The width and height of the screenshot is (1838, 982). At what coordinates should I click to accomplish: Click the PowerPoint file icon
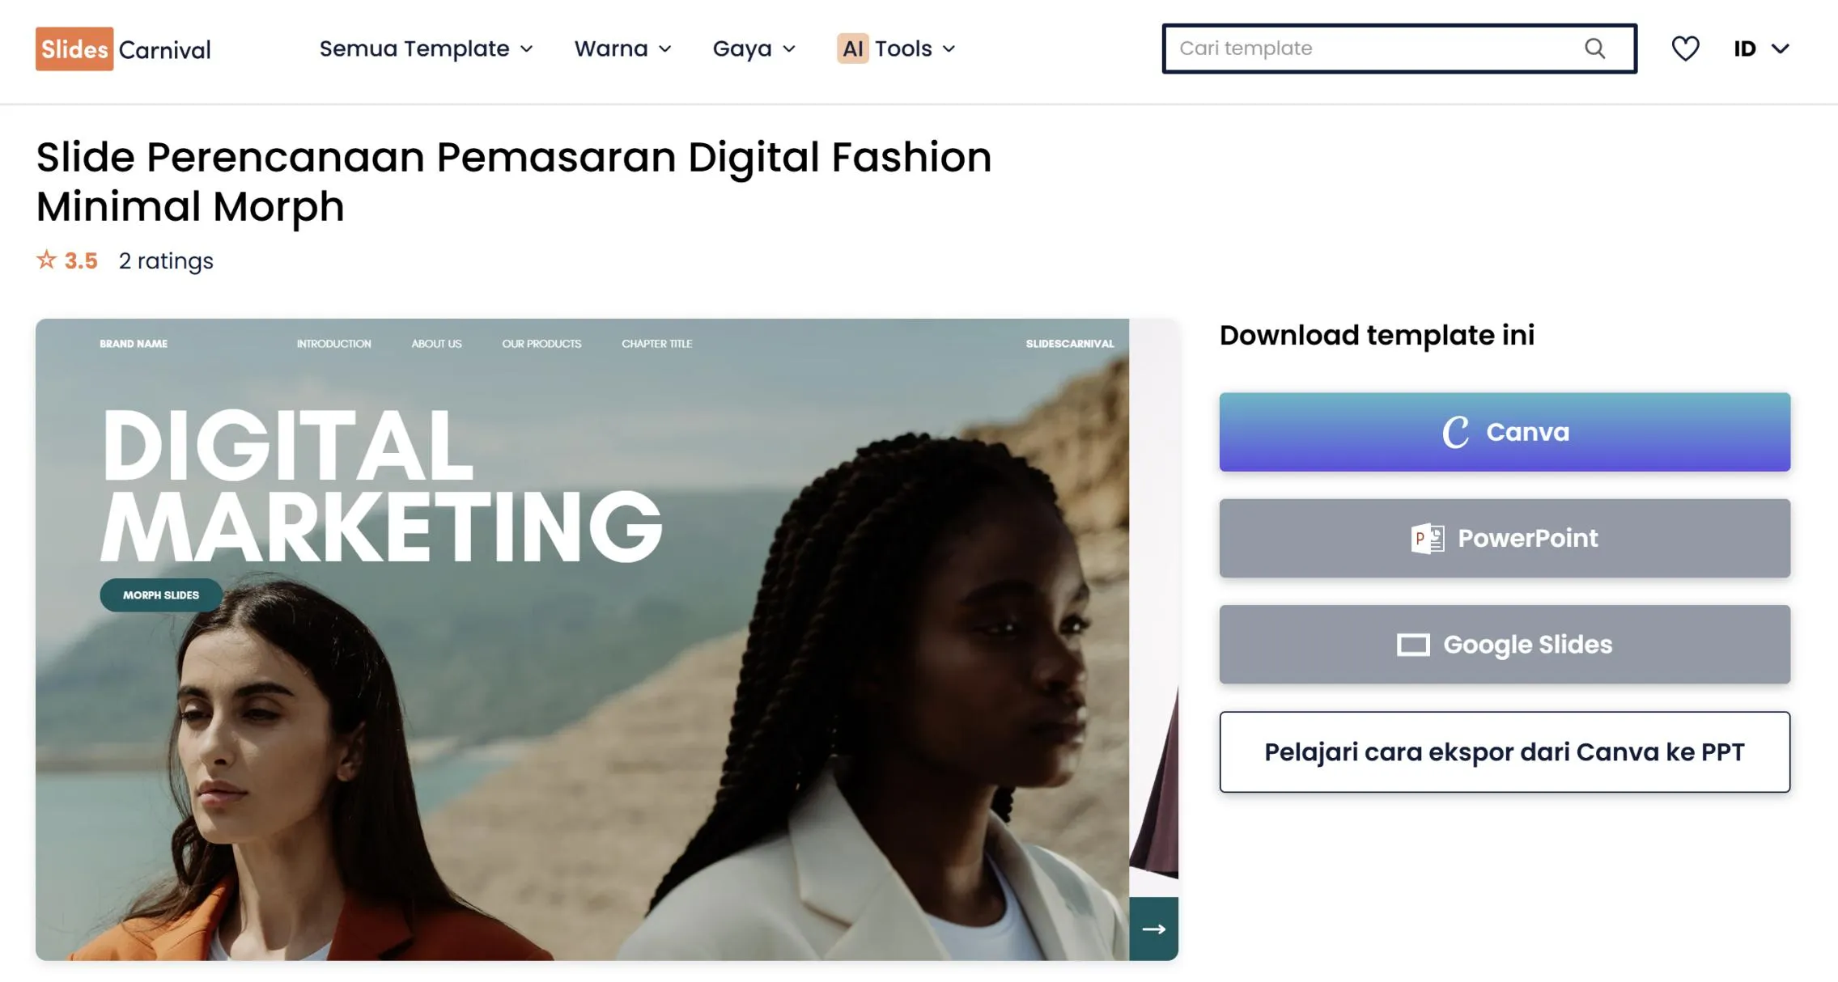click(x=1427, y=539)
